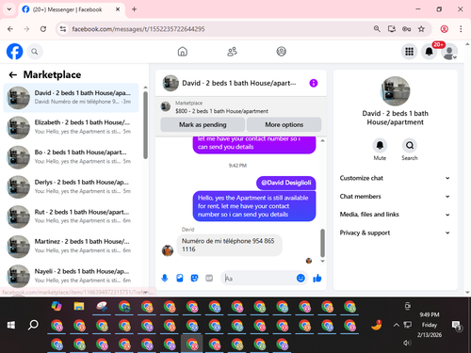Viewport: 471px width, 353px height.
Task: Go back with the browser back arrow
Action: click(x=10, y=29)
